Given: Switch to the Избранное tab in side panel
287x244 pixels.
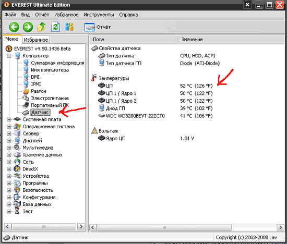Looking at the screenshot, I should [36, 40].
